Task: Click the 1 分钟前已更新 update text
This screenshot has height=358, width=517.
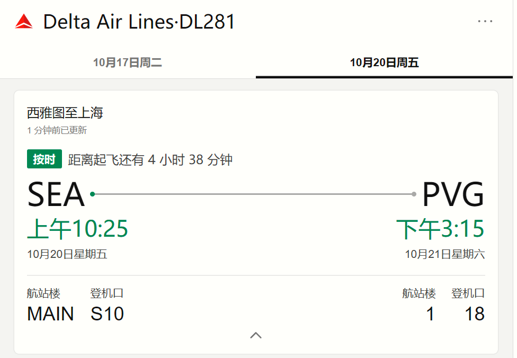Action: point(57,130)
